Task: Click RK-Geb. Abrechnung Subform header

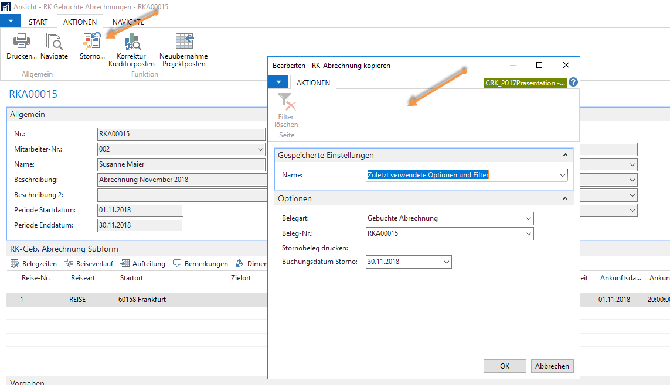Action: point(64,249)
